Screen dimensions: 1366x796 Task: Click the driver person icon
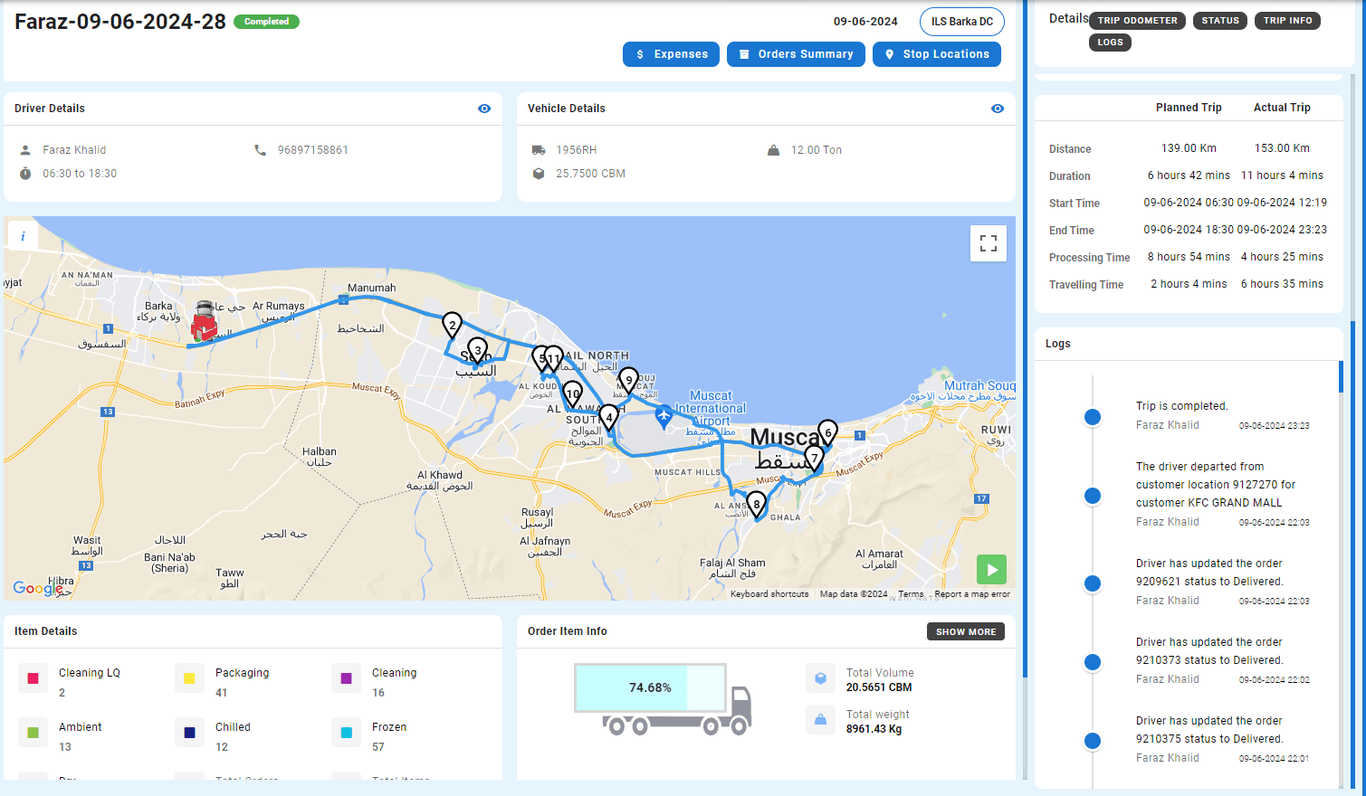[x=25, y=150]
